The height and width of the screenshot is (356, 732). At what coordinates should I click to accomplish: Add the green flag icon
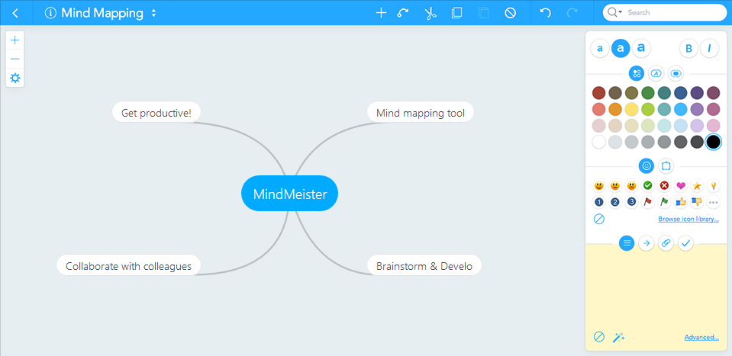(664, 202)
